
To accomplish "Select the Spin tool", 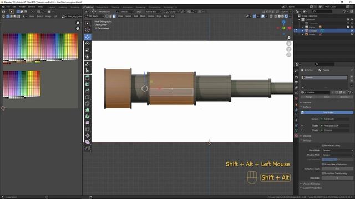I will click(x=88, y=116).
